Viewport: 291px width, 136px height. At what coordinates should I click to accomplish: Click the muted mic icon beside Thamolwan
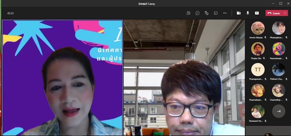click(265, 100)
